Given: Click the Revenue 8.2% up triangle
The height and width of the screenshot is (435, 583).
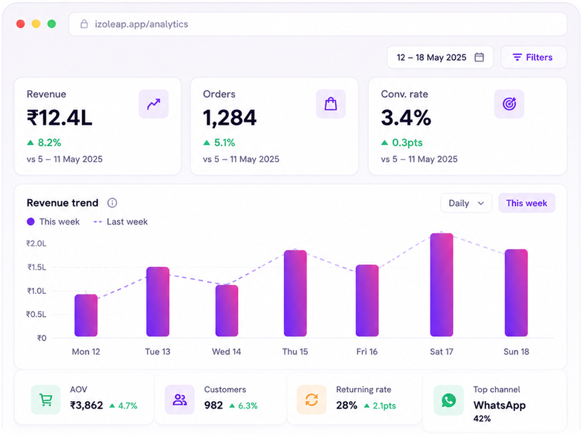Looking at the screenshot, I should tap(31, 143).
